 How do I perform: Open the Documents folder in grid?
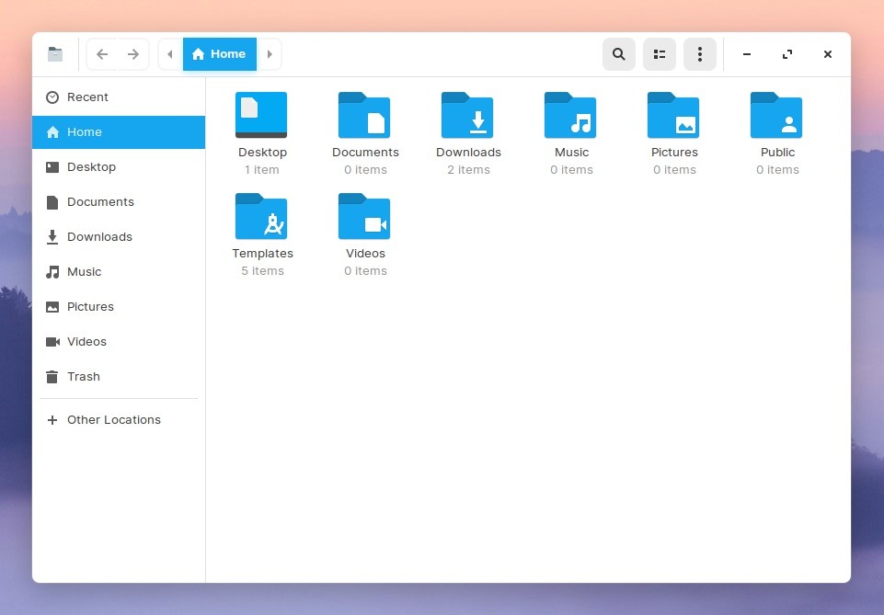[x=364, y=116]
